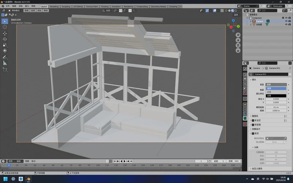Toggle the Collection exclude checkbox

tap(283, 18)
